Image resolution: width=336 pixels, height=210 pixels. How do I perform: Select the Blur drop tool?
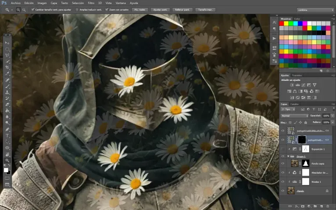(7, 117)
